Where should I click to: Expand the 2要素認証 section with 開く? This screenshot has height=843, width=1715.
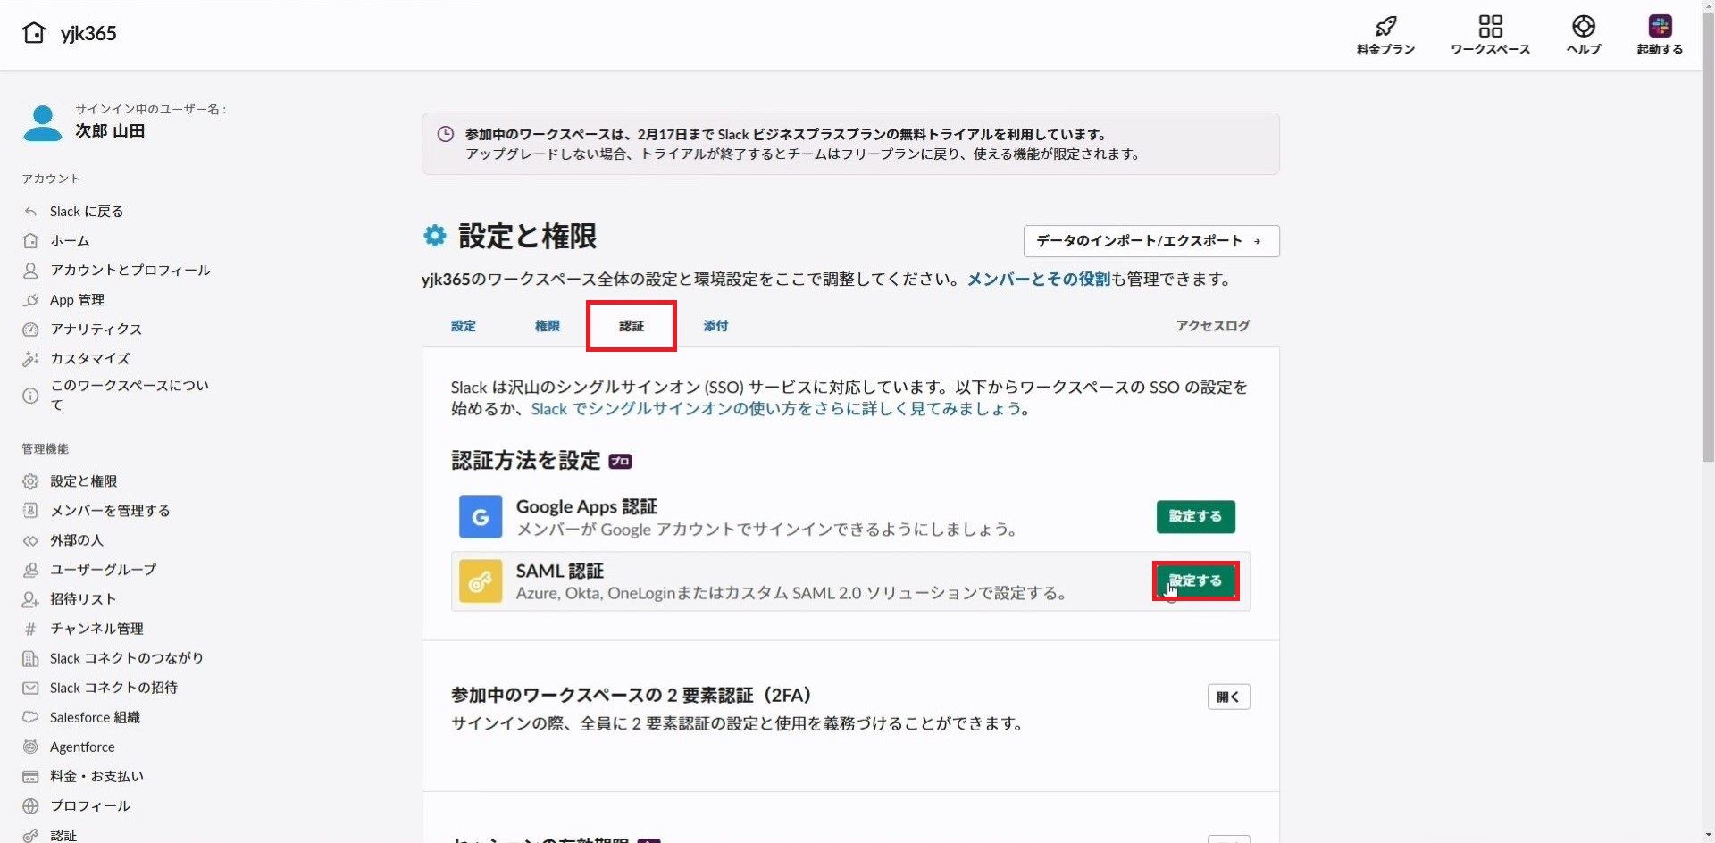point(1228,697)
